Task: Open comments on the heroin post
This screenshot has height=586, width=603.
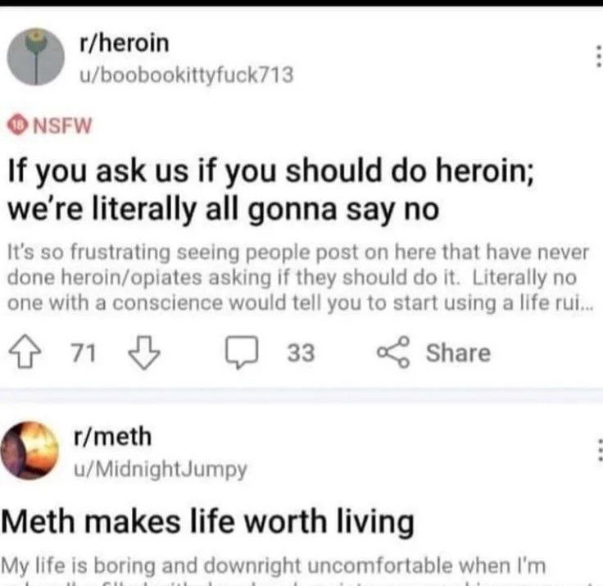Action: (241, 352)
